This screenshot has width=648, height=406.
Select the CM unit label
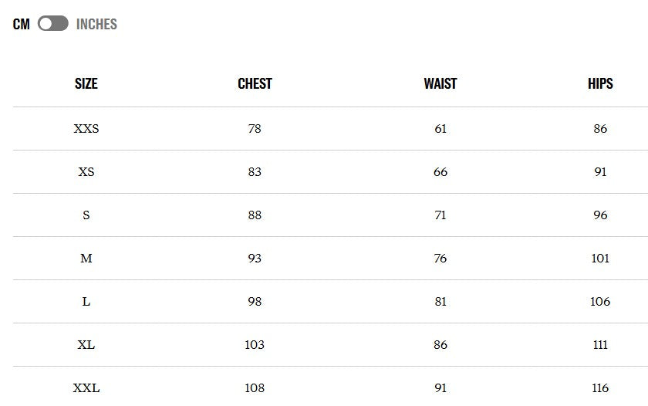coord(22,24)
